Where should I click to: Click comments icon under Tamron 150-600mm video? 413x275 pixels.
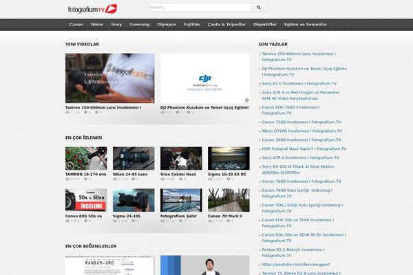point(85,112)
